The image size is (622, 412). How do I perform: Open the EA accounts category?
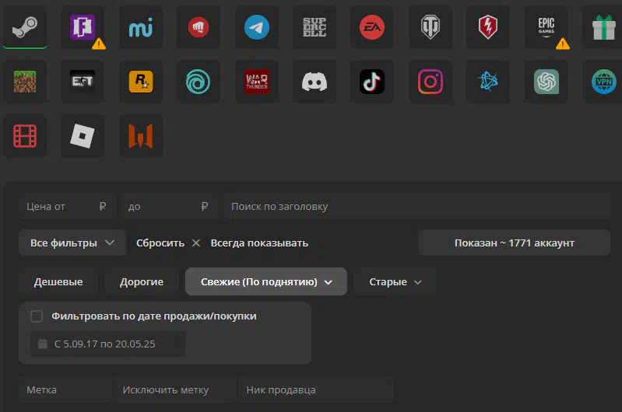click(371, 27)
